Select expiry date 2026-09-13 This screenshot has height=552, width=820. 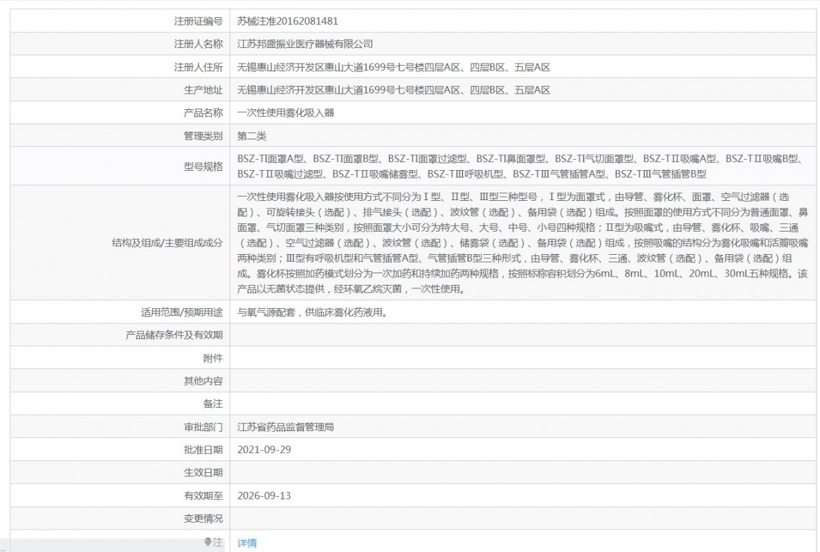[x=264, y=495]
